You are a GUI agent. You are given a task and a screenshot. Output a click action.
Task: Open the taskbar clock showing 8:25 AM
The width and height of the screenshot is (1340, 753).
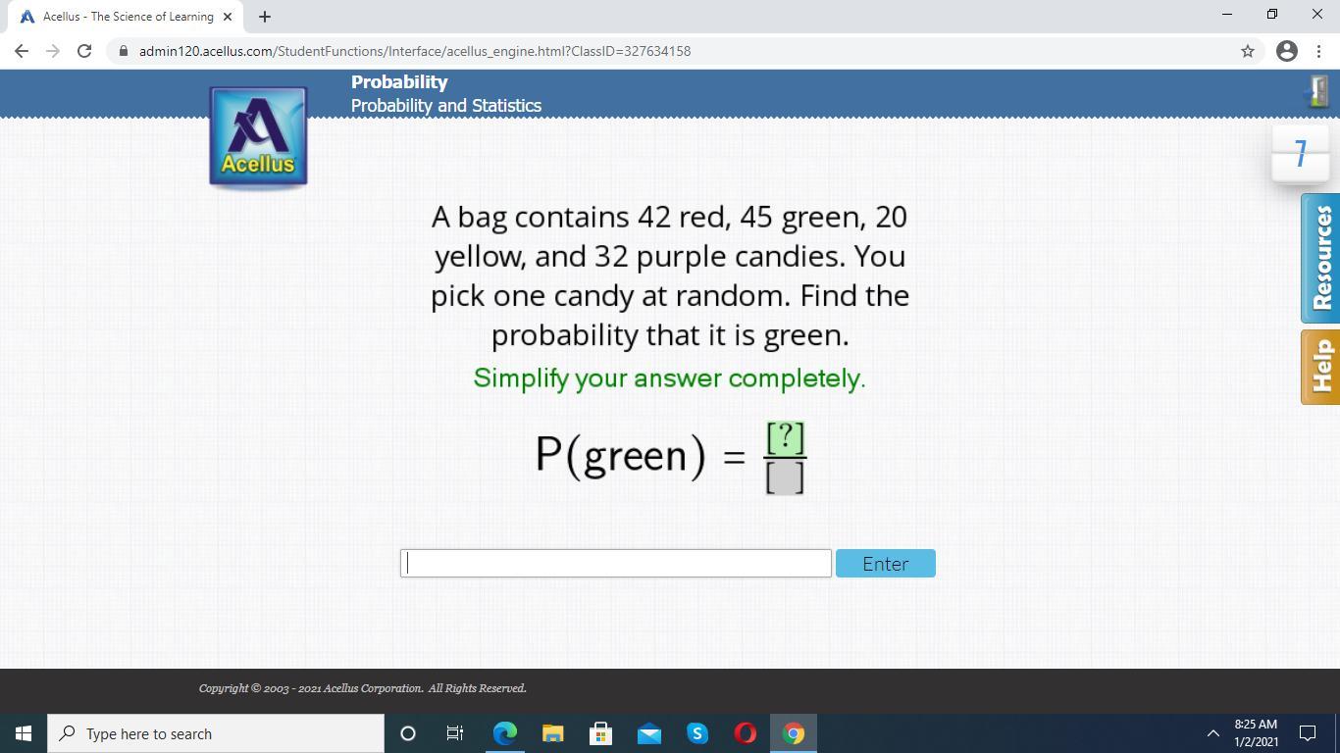click(1256, 733)
